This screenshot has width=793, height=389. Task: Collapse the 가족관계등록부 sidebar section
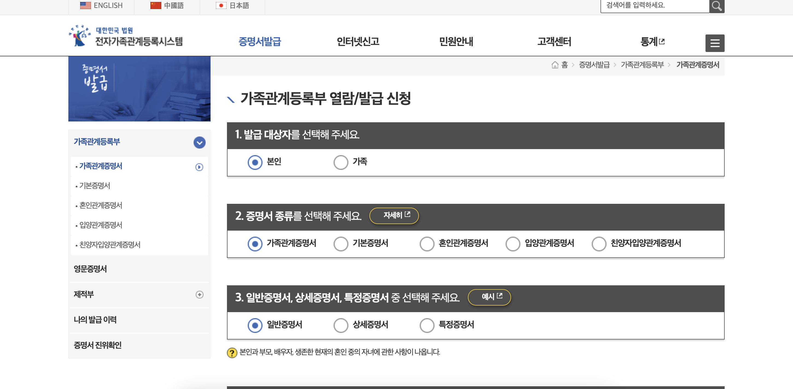tap(200, 143)
